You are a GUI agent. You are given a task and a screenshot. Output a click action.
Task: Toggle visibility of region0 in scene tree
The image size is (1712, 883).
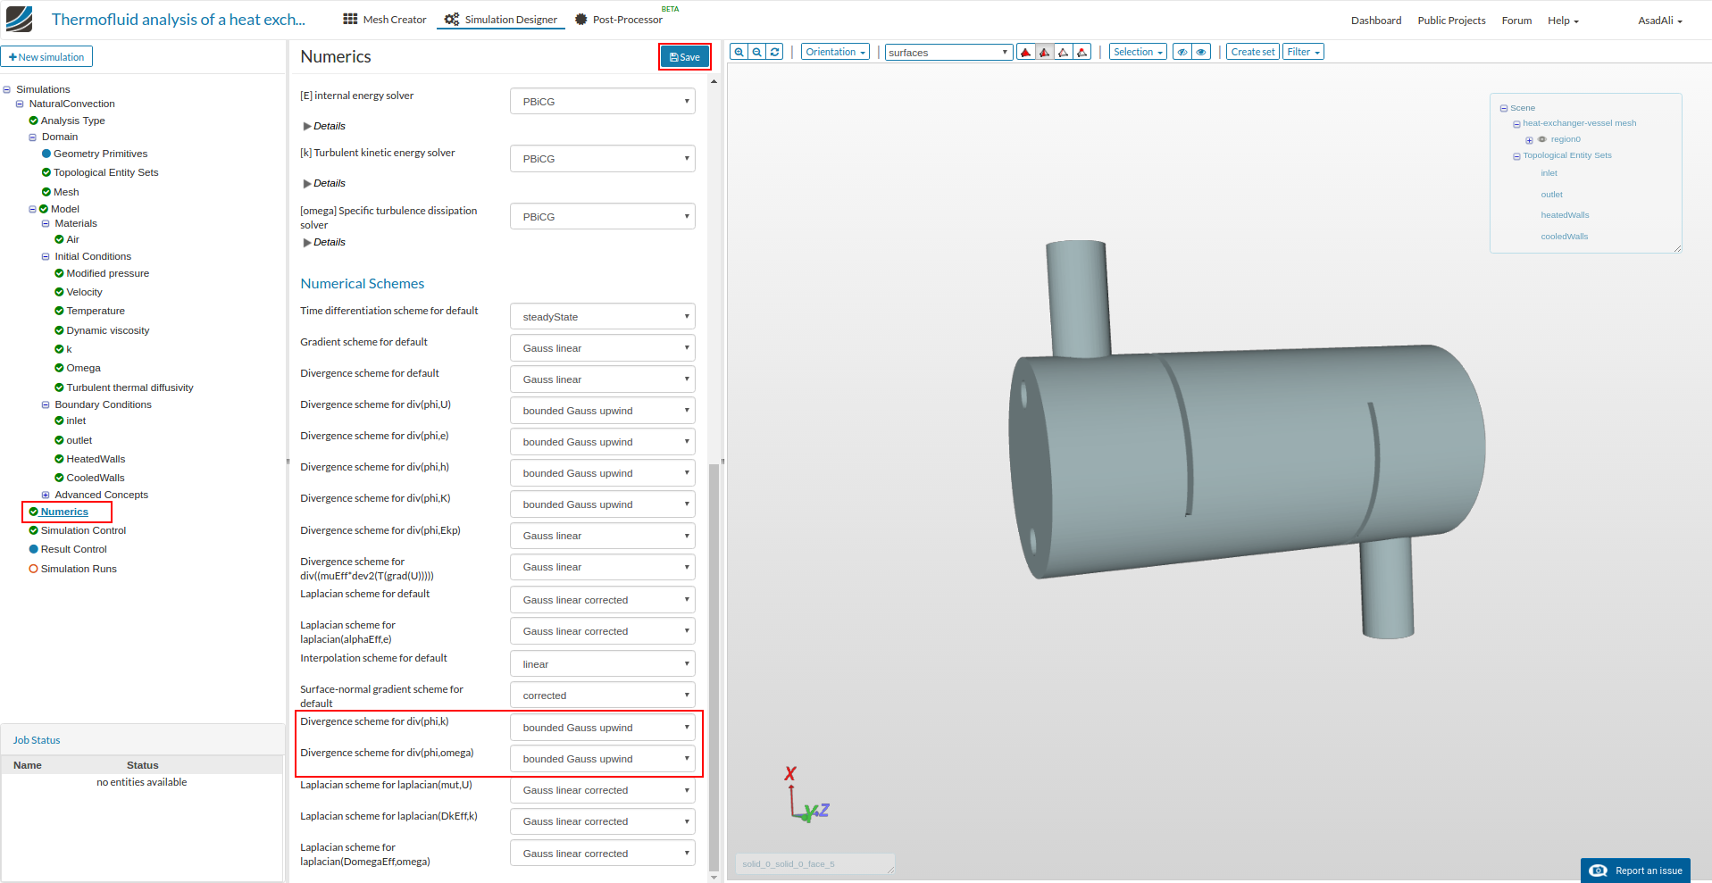point(1542,139)
